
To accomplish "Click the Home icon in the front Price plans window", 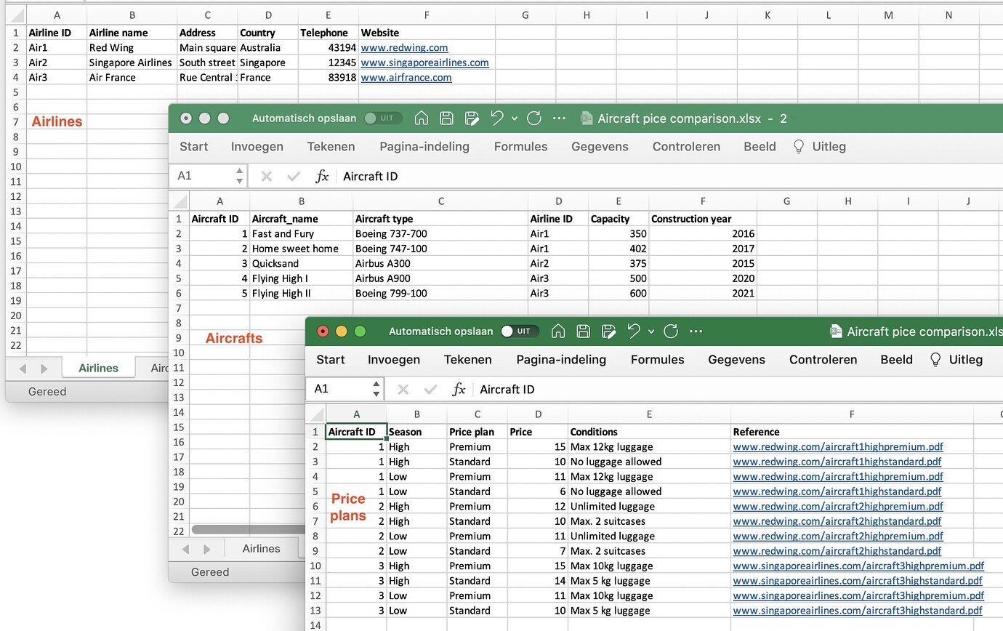I will pos(558,331).
